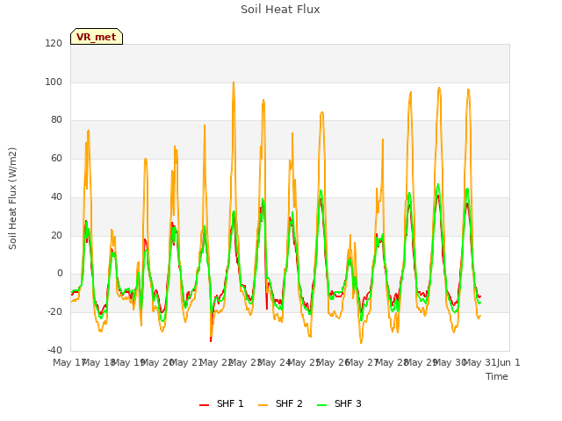Toggle SHF 1 series in legend

[x=221, y=403]
